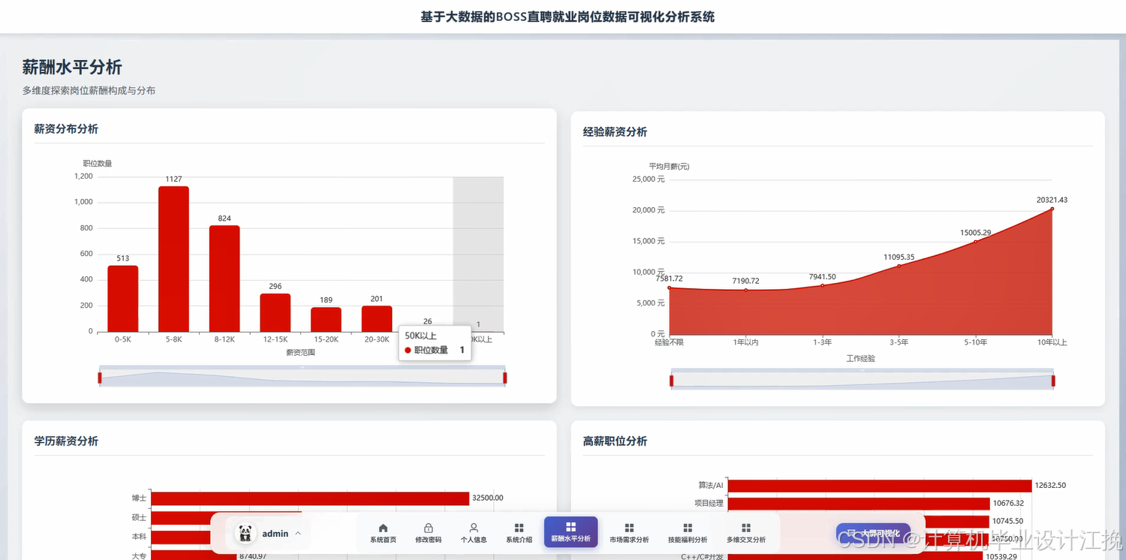Click the subtitle 多维度探索岗位薪酬构成与分布
The width and height of the screenshot is (1126, 560).
pos(89,91)
